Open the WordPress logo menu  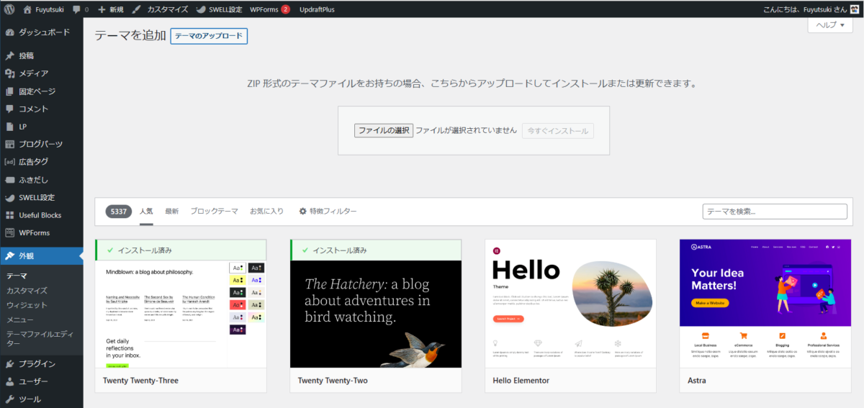point(10,9)
